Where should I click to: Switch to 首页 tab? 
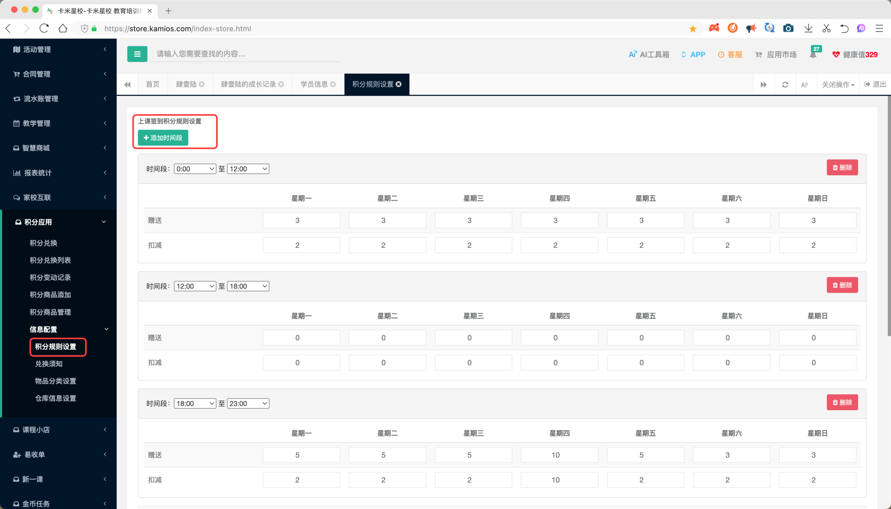tap(152, 84)
